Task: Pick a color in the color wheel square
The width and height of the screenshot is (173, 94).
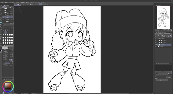Action: (8, 86)
